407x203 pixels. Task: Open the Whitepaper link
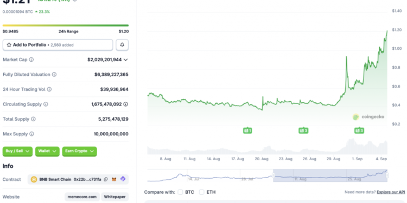[115, 197]
